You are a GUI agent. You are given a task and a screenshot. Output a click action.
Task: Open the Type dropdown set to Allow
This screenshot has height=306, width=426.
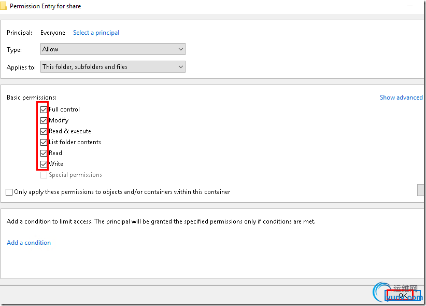tap(113, 49)
